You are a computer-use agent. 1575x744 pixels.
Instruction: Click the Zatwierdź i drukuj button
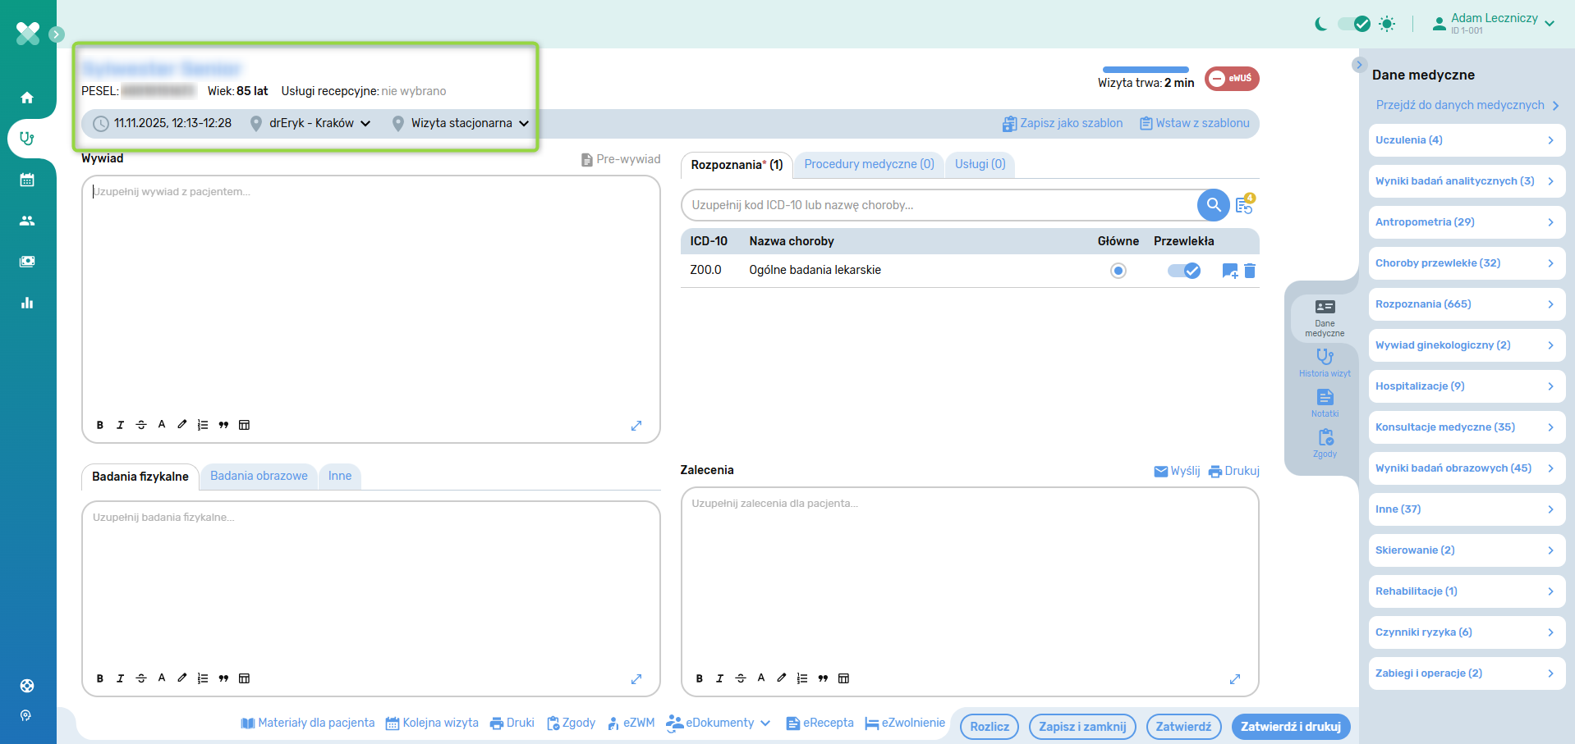coord(1290,727)
